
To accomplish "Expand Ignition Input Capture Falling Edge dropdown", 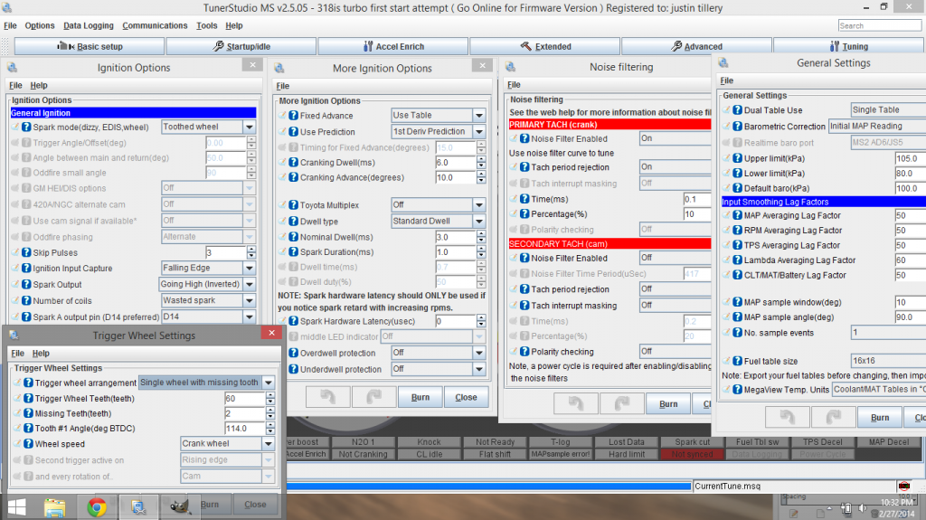I will pyautogui.click(x=250, y=268).
